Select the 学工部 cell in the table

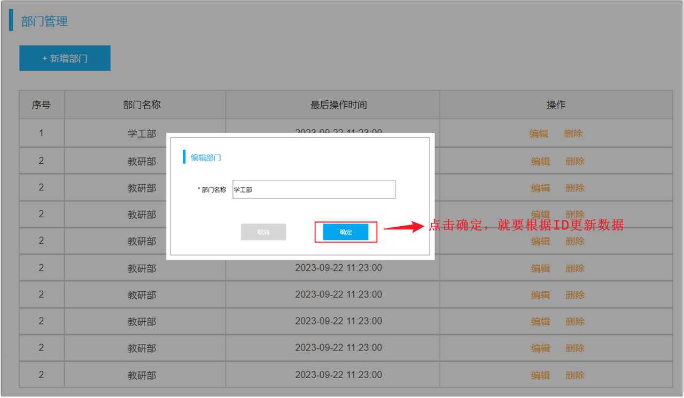pos(142,133)
